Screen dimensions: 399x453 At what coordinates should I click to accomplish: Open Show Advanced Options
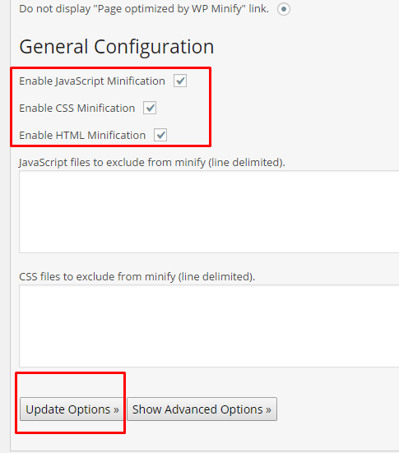pos(202,409)
